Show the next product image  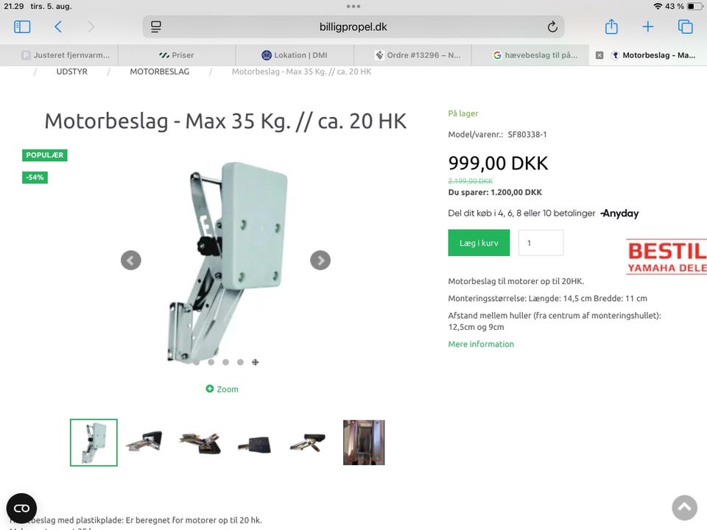[x=320, y=260]
